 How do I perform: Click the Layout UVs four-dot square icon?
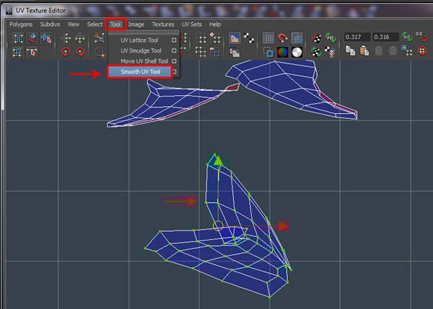click(x=202, y=39)
